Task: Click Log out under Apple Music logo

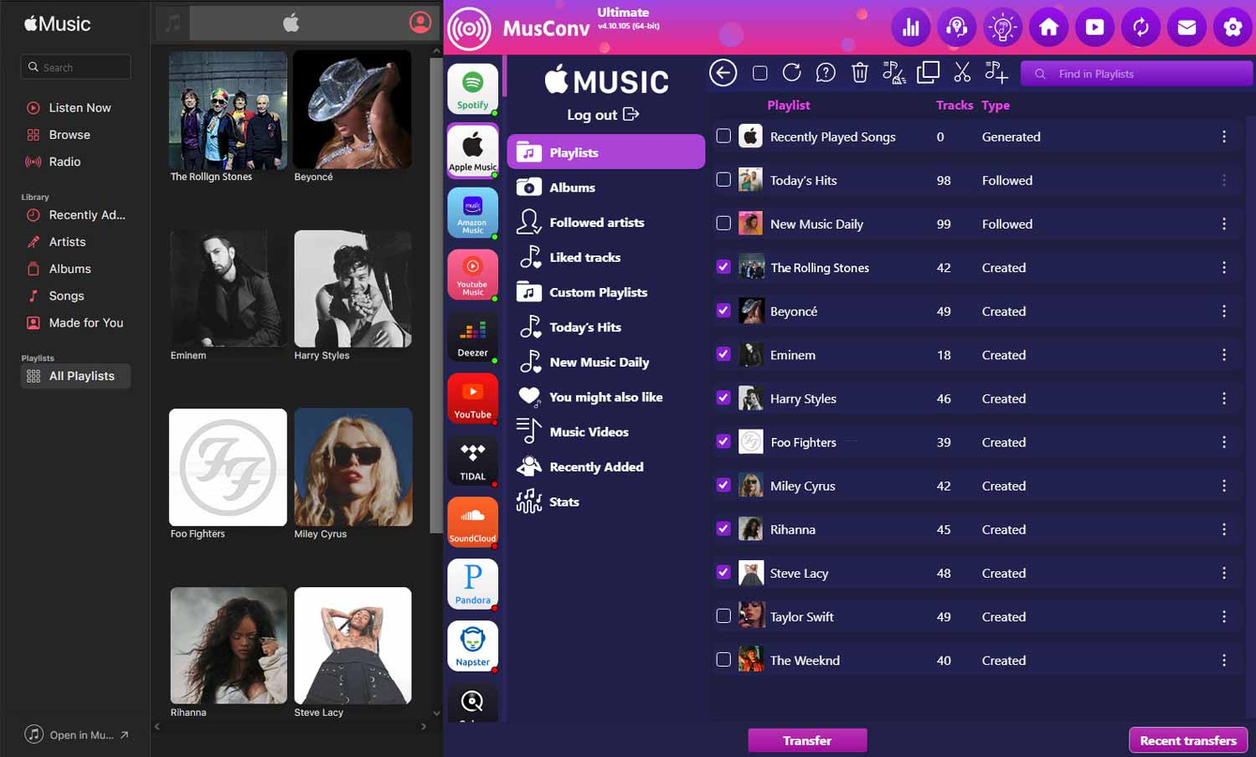Action: pos(603,115)
